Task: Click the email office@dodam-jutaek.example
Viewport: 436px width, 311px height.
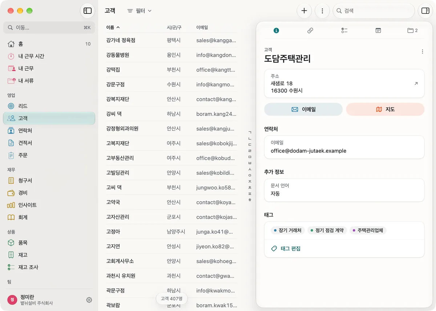Action: [308, 151]
